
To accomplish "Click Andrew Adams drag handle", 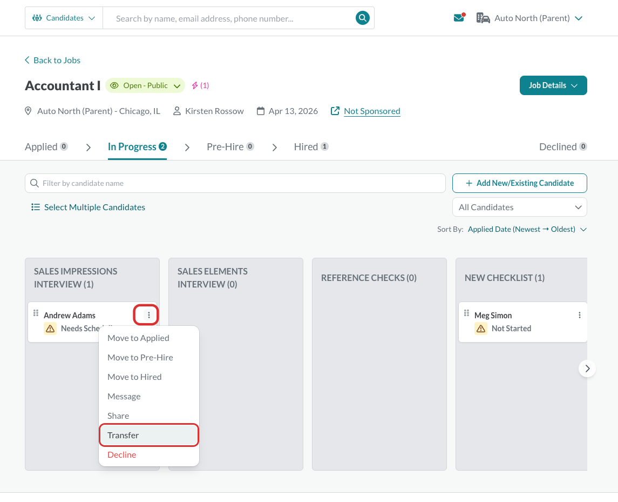I will coord(36,313).
